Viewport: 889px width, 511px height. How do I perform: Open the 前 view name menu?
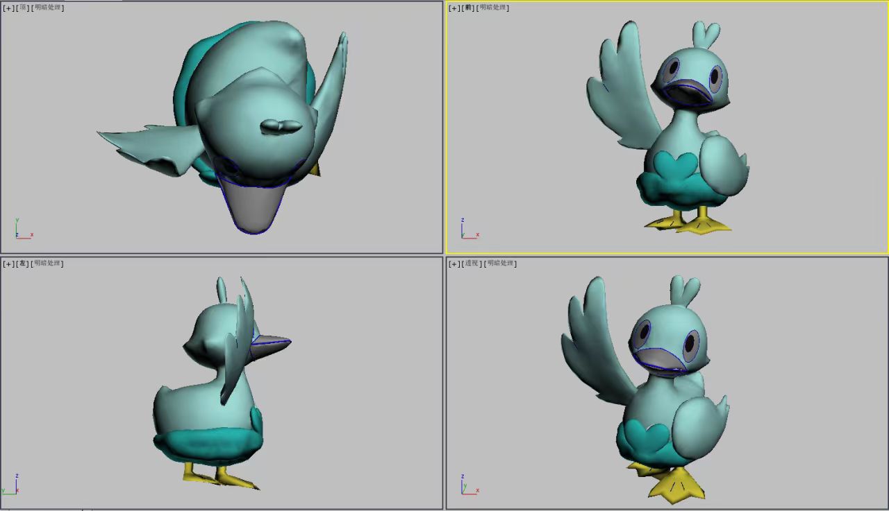468,8
